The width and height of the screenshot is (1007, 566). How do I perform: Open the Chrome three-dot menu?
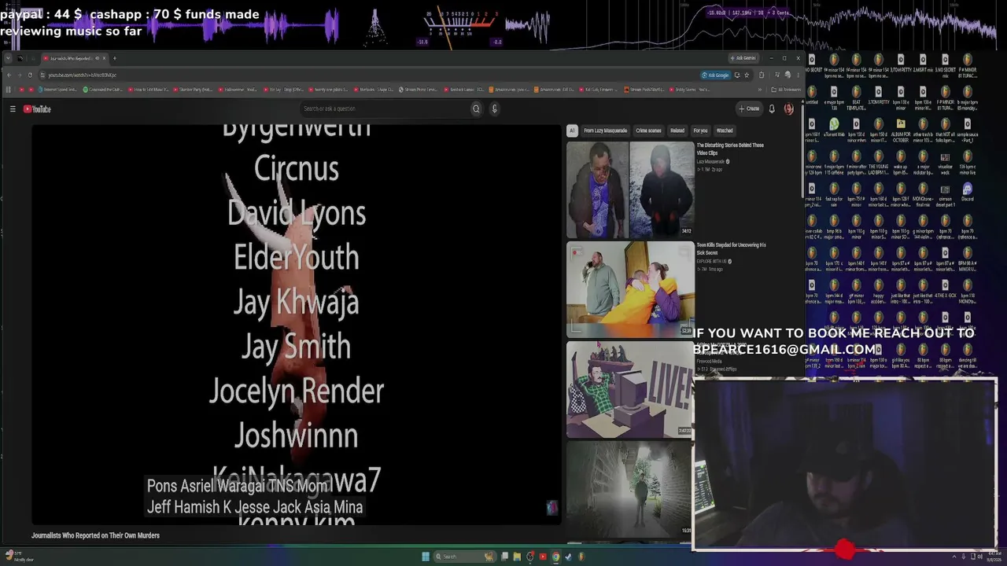(799, 75)
